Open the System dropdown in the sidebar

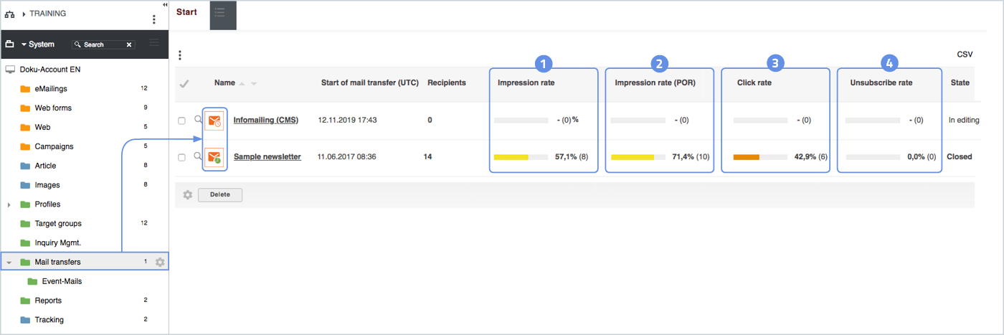point(37,44)
